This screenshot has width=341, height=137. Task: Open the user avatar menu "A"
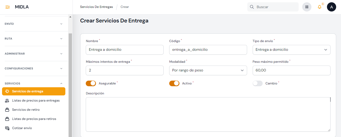(332, 7)
